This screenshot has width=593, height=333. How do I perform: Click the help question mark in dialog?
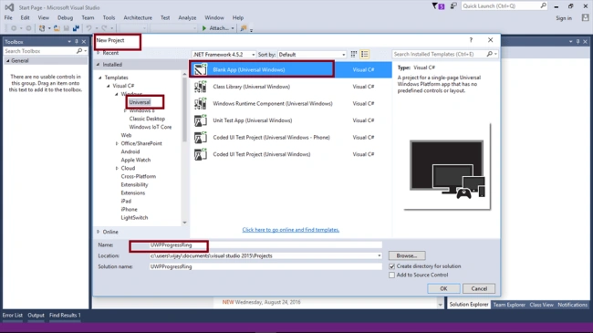[471, 40]
